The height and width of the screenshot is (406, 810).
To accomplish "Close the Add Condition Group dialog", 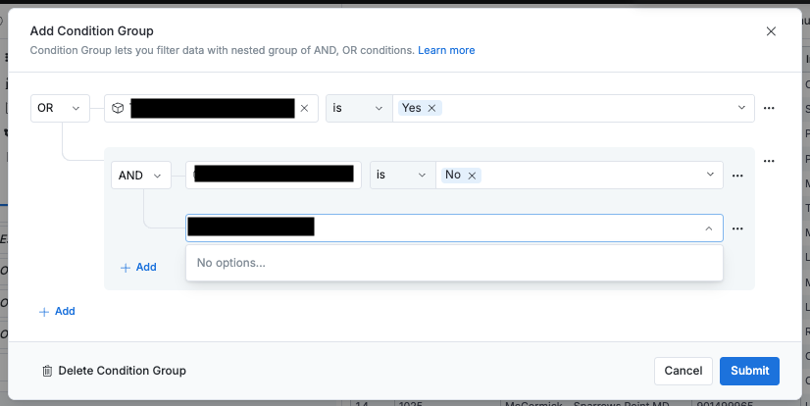I will click(x=771, y=31).
